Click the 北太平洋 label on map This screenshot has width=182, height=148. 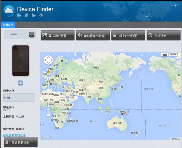pos(148,89)
